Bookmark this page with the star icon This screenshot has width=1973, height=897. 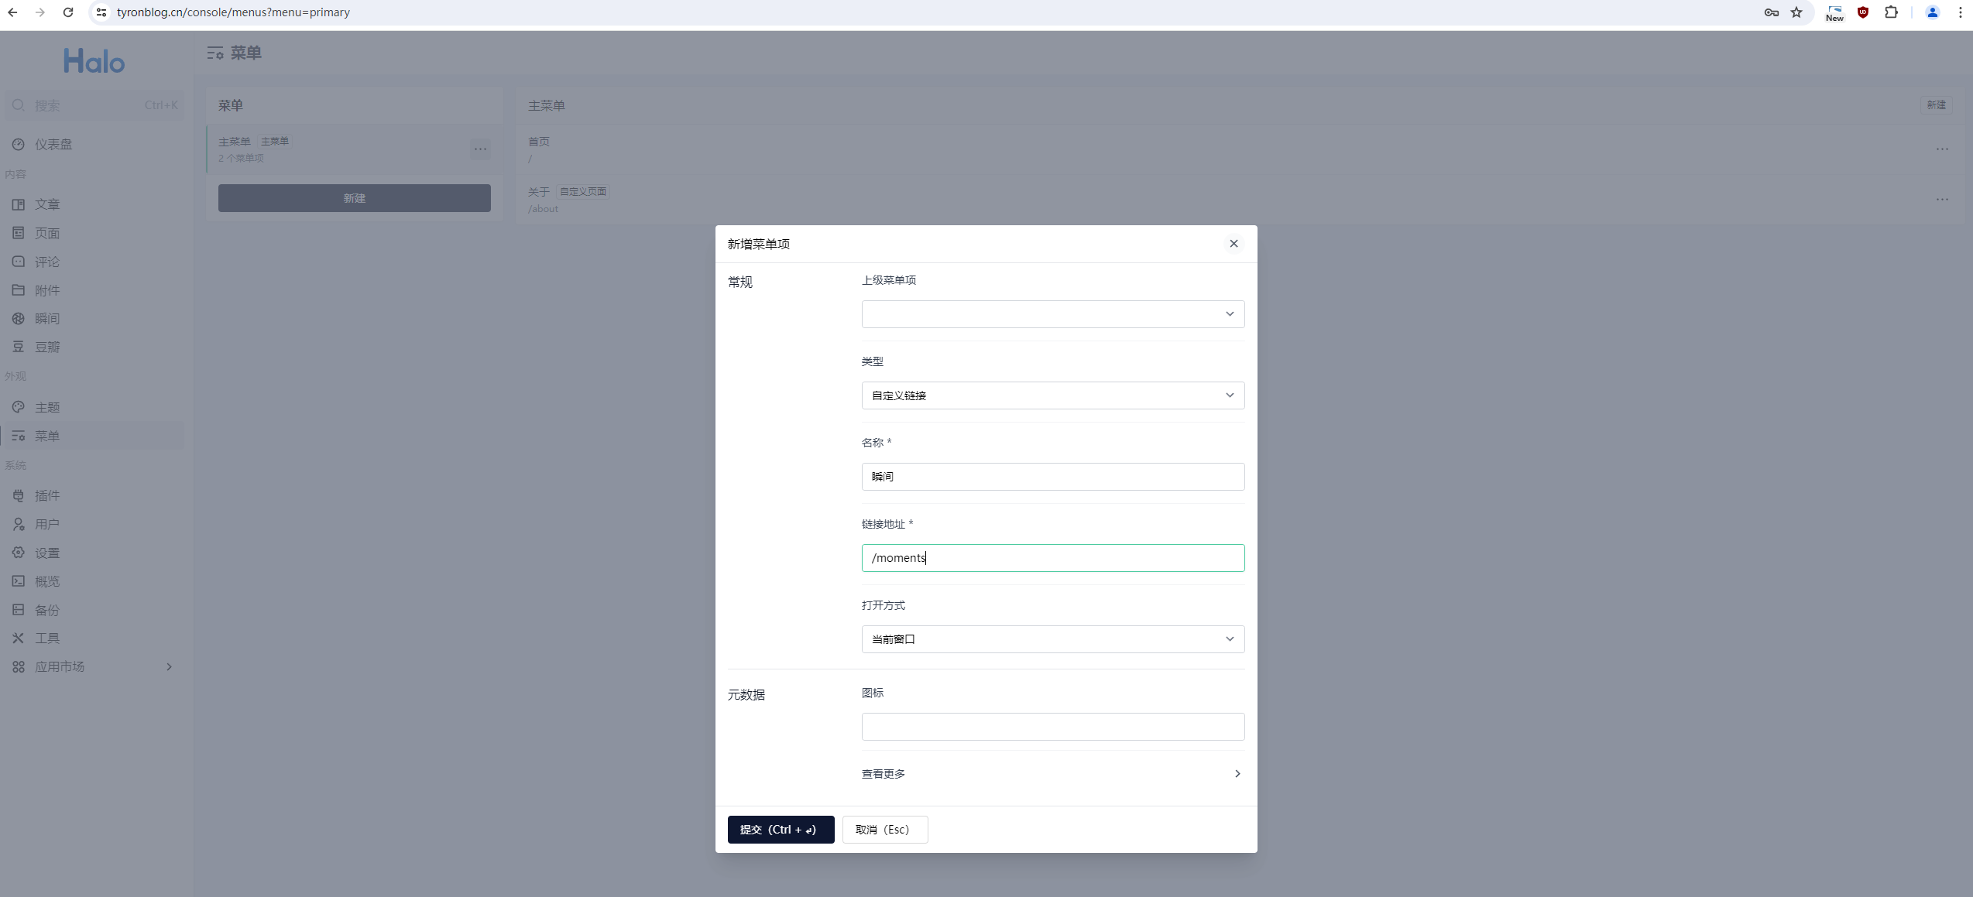pos(1796,12)
